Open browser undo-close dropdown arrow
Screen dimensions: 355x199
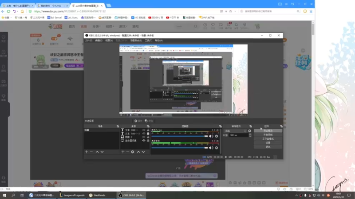tap(17, 11)
